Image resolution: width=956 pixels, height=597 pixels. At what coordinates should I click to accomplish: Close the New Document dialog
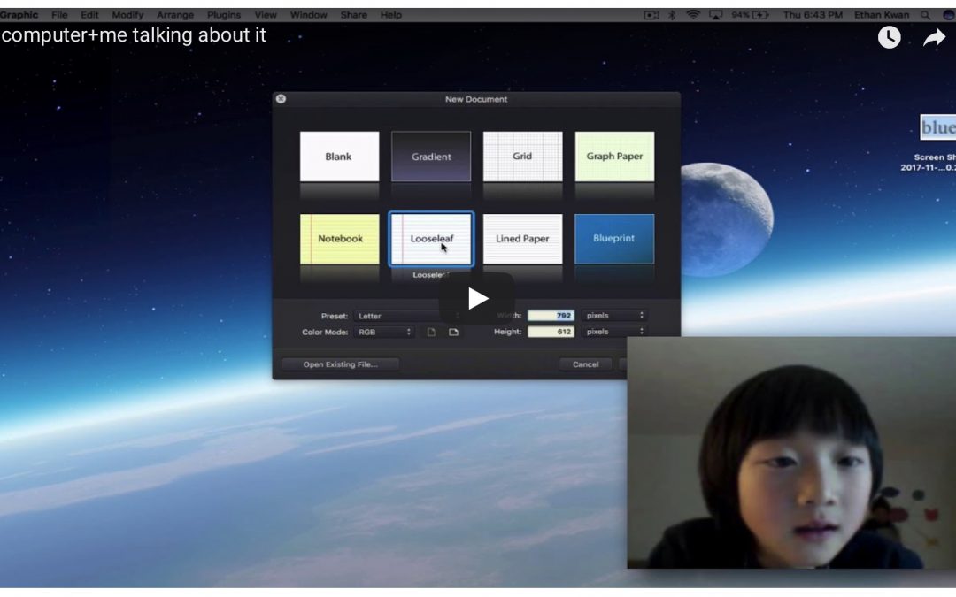point(281,99)
